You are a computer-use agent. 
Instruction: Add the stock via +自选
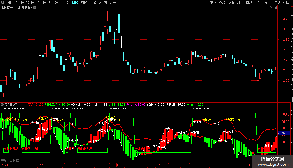[x=277, y=2]
